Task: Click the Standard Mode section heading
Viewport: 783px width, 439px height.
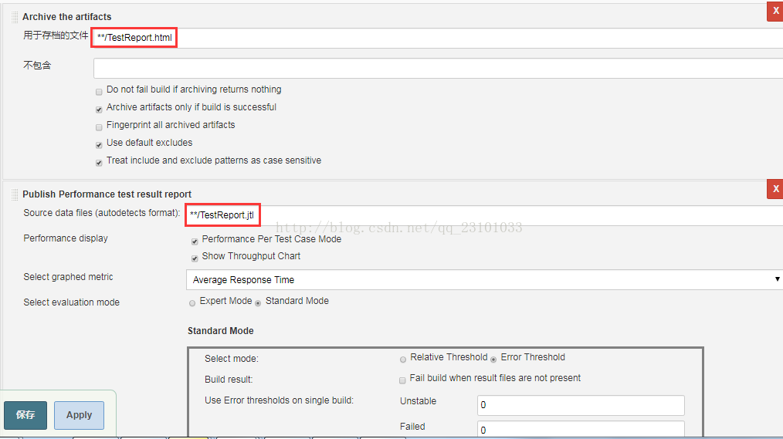Action: (x=221, y=331)
